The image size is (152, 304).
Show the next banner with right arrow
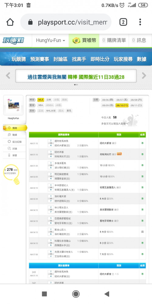click(144, 76)
